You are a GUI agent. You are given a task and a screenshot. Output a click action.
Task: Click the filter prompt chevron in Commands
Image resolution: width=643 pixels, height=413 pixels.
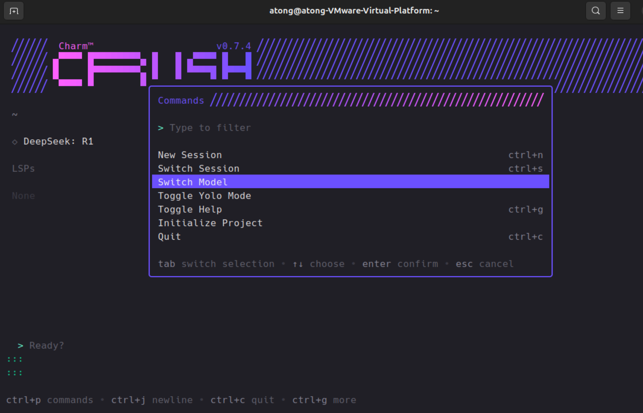point(161,128)
